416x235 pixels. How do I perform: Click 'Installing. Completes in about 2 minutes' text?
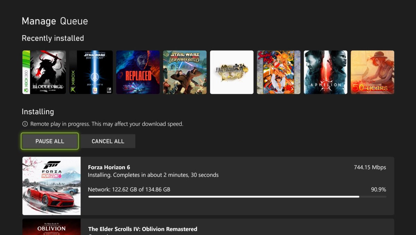tap(153, 175)
